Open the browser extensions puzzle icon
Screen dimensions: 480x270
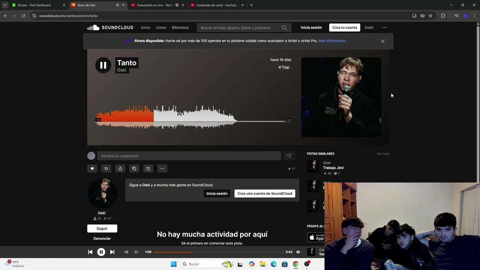pyautogui.click(x=443, y=16)
